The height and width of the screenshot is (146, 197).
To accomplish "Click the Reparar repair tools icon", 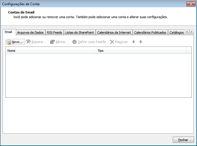I will pos(28,42).
